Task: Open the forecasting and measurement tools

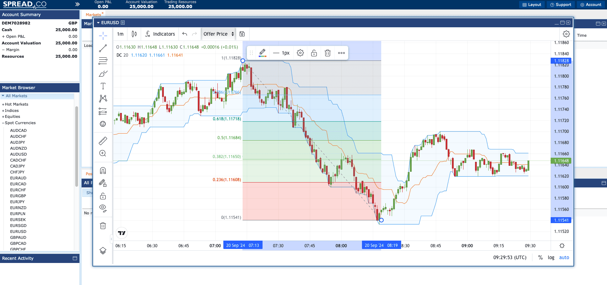Action: [103, 111]
